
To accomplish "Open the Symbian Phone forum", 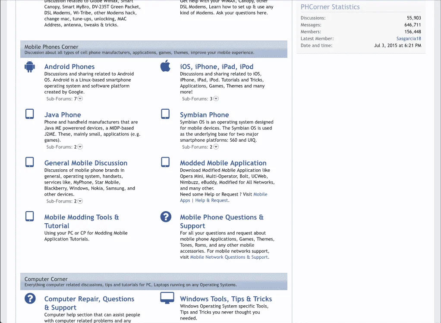I will pos(205,115).
